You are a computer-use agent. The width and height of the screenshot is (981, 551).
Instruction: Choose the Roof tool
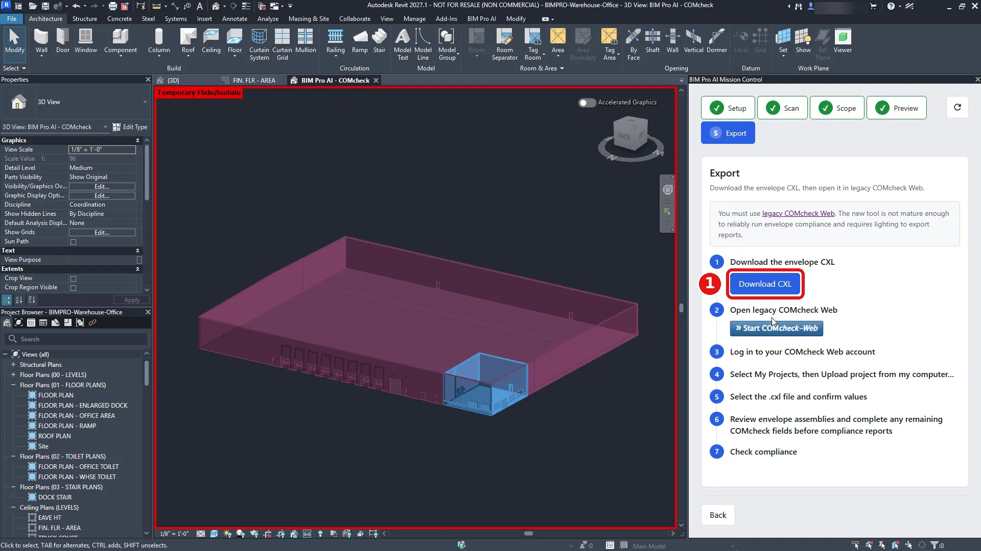coord(188,41)
